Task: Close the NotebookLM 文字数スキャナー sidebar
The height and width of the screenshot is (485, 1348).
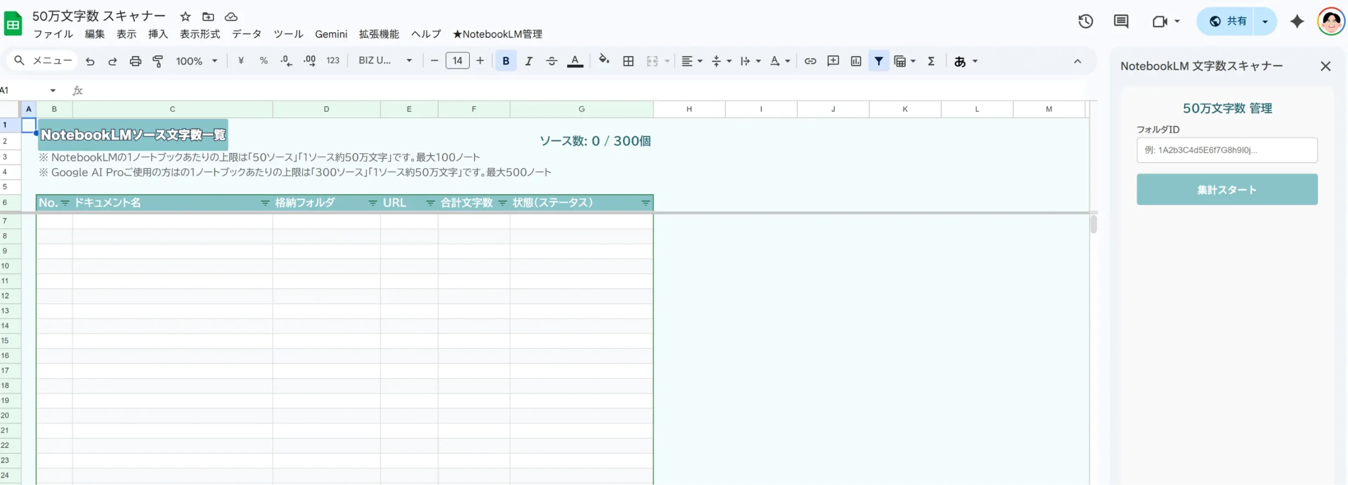Action: click(1325, 66)
